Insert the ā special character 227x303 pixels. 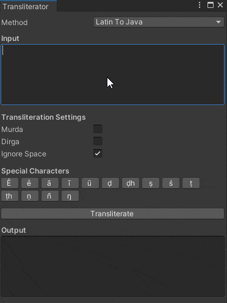(x=50, y=183)
